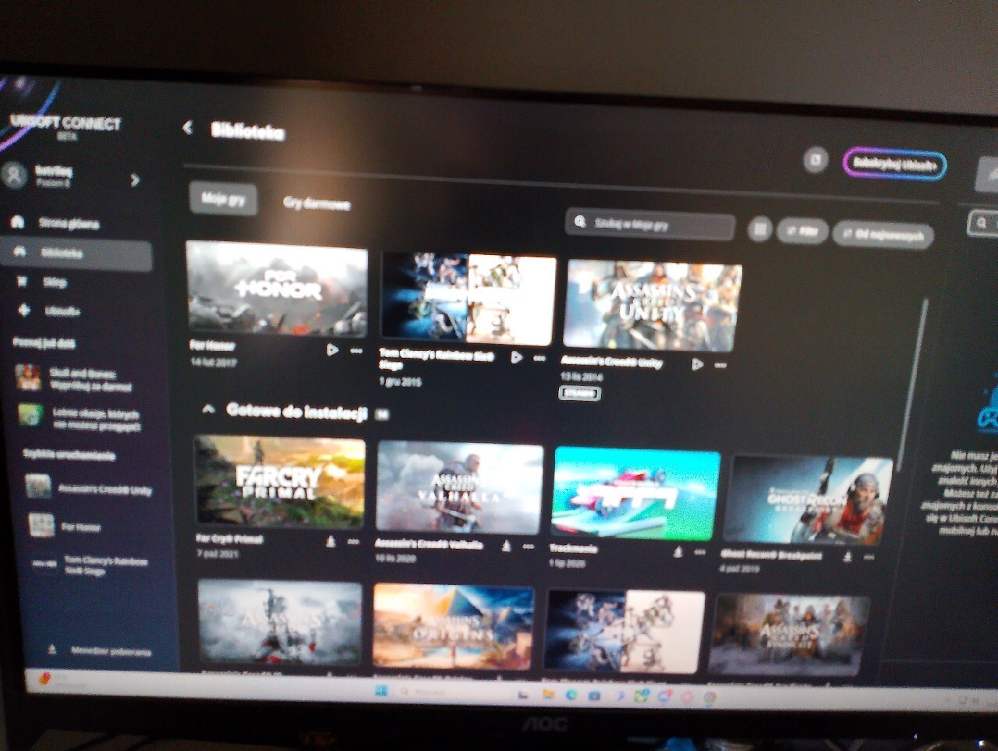
Task: Open the Trackmania cover
Action: pos(636,494)
